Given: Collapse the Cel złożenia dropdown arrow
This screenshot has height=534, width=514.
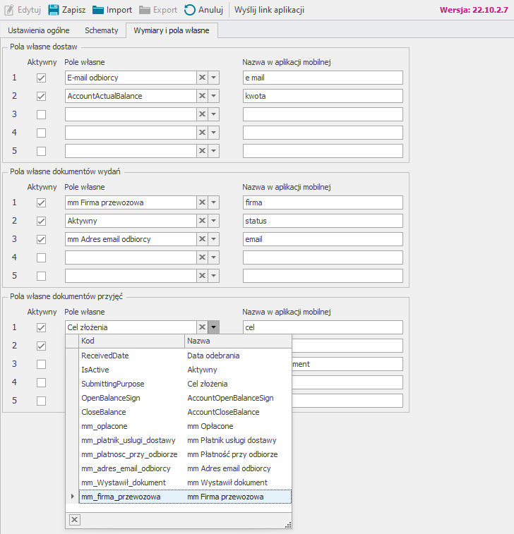Looking at the screenshot, I should (214, 327).
